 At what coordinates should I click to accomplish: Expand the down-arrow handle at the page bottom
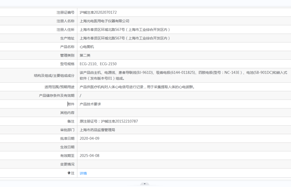click(x=144, y=184)
